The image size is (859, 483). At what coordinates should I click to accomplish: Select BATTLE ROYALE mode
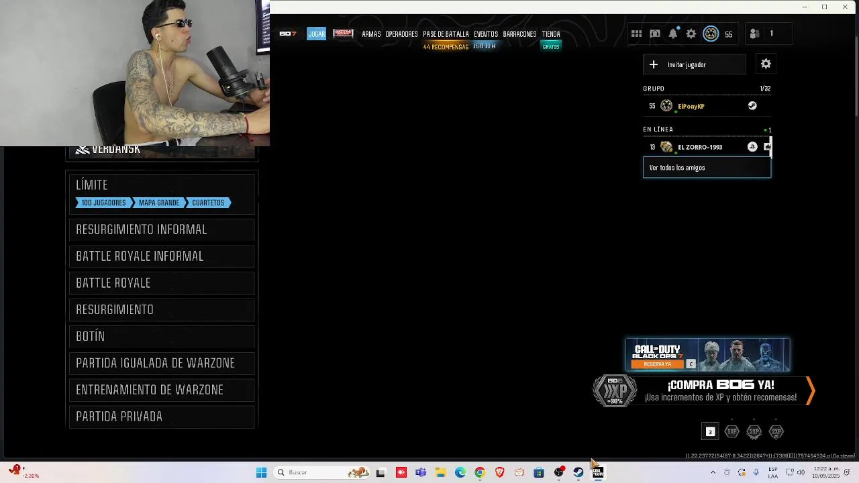pyautogui.click(x=162, y=283)
